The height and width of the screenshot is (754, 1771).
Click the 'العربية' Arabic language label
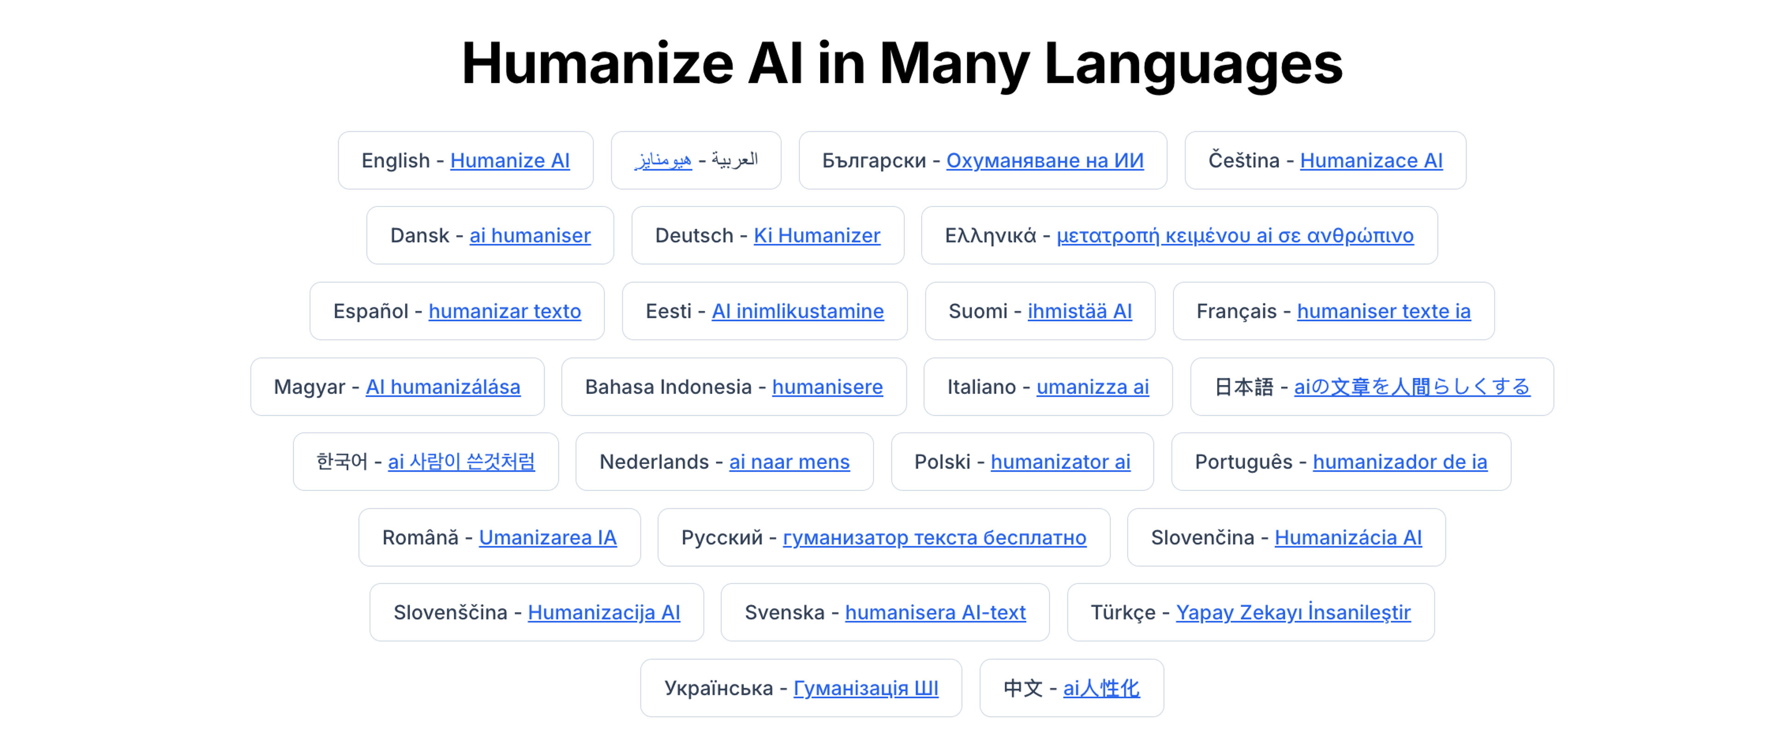pos(734,160)
